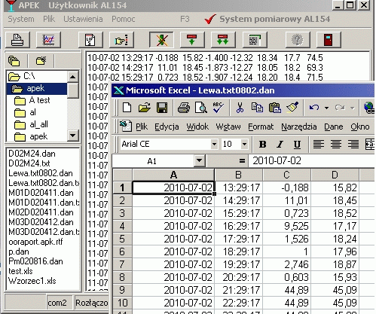Select file Wzorzec1.xls in file list
This screenshot has width=376, height=314.
pos(32,281)
